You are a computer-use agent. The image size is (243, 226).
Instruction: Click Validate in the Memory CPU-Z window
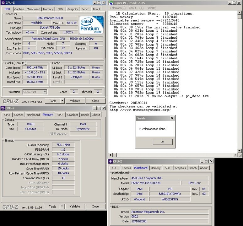tap(75, 207)
